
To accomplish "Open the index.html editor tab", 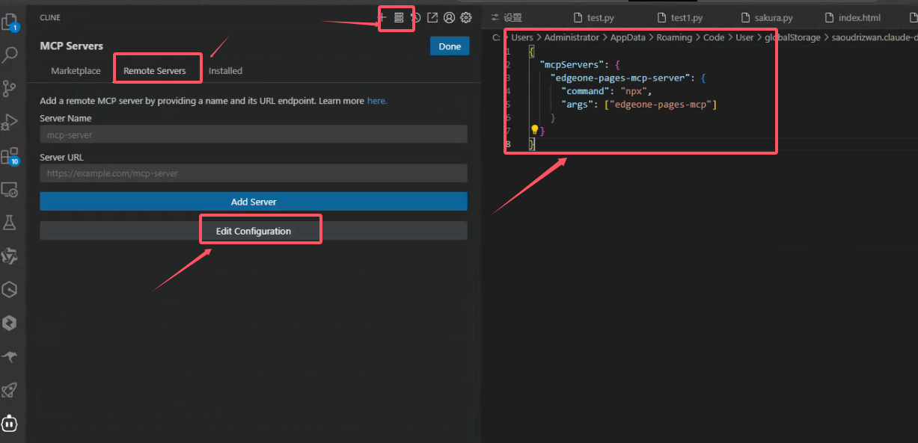I will pos(853,17).
